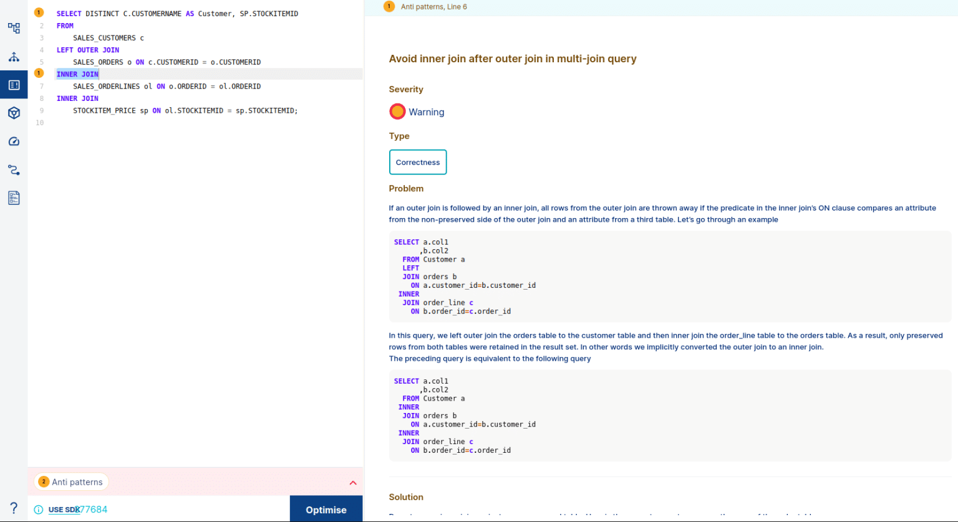Viewport: 958px width, 522px height.
Task: Collapse the Anti patterns panel with the chevron
Action: 353,483
